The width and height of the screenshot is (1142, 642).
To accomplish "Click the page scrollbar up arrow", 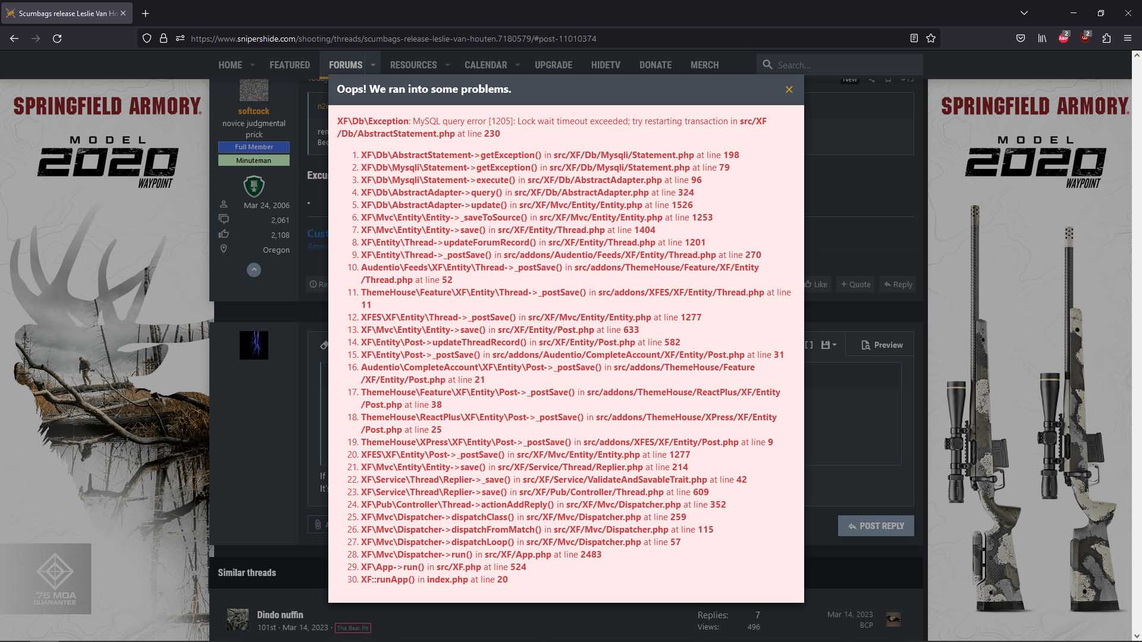I will coord(1137,55).
